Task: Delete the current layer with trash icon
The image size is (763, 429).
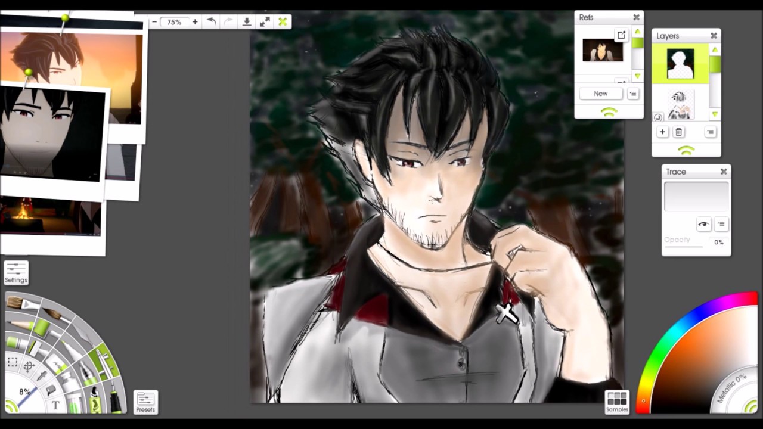Action: click(x=678, y=132)
